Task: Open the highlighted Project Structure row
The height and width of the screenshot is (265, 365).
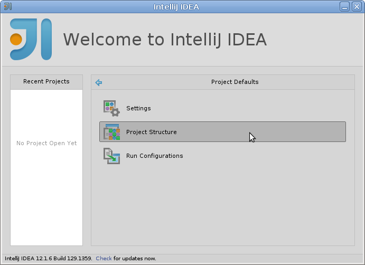Action: 222,131
